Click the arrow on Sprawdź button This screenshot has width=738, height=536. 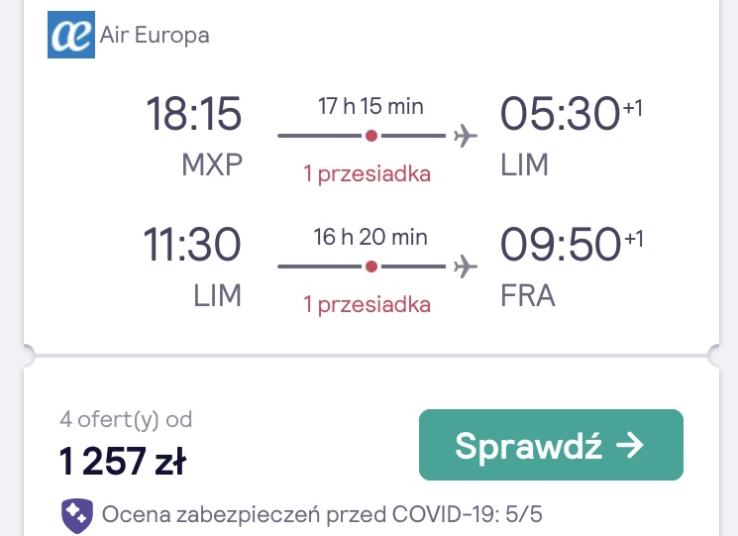coord(630,445)
